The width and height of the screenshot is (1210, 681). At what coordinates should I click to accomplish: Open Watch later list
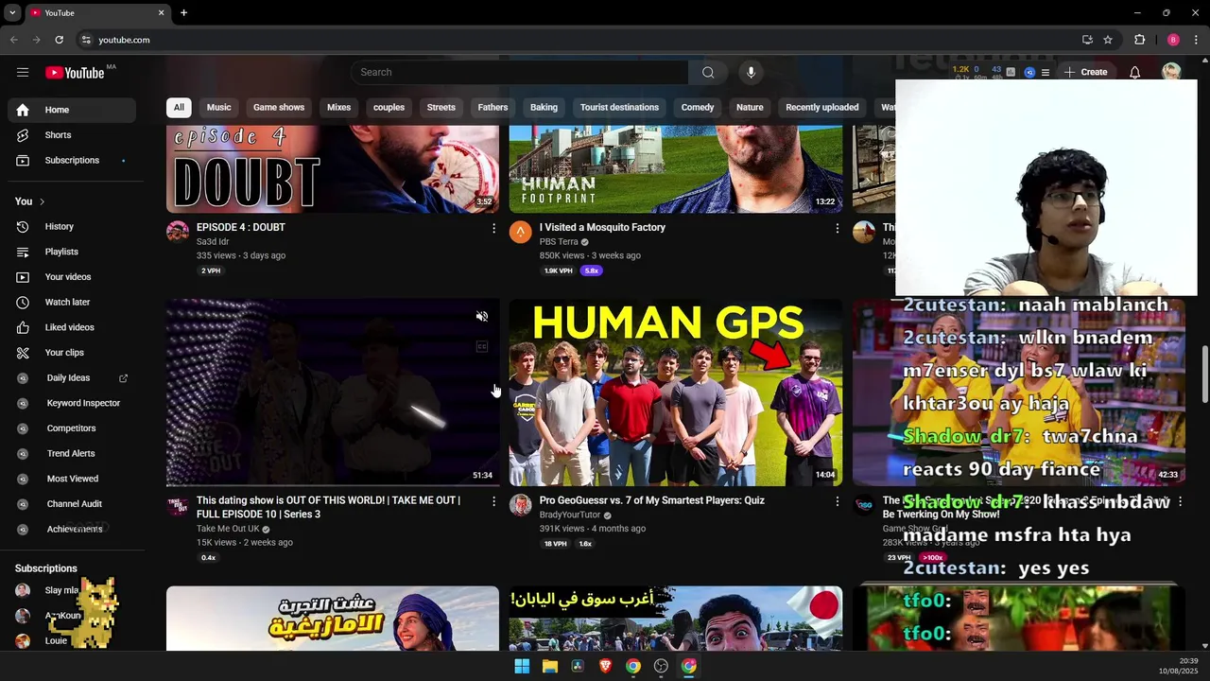pyautogui.click(x=72, y=302)
